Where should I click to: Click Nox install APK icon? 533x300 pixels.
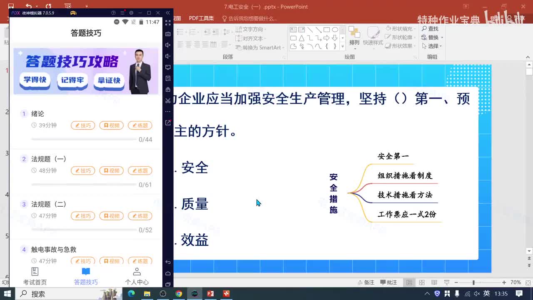point(168,78)
